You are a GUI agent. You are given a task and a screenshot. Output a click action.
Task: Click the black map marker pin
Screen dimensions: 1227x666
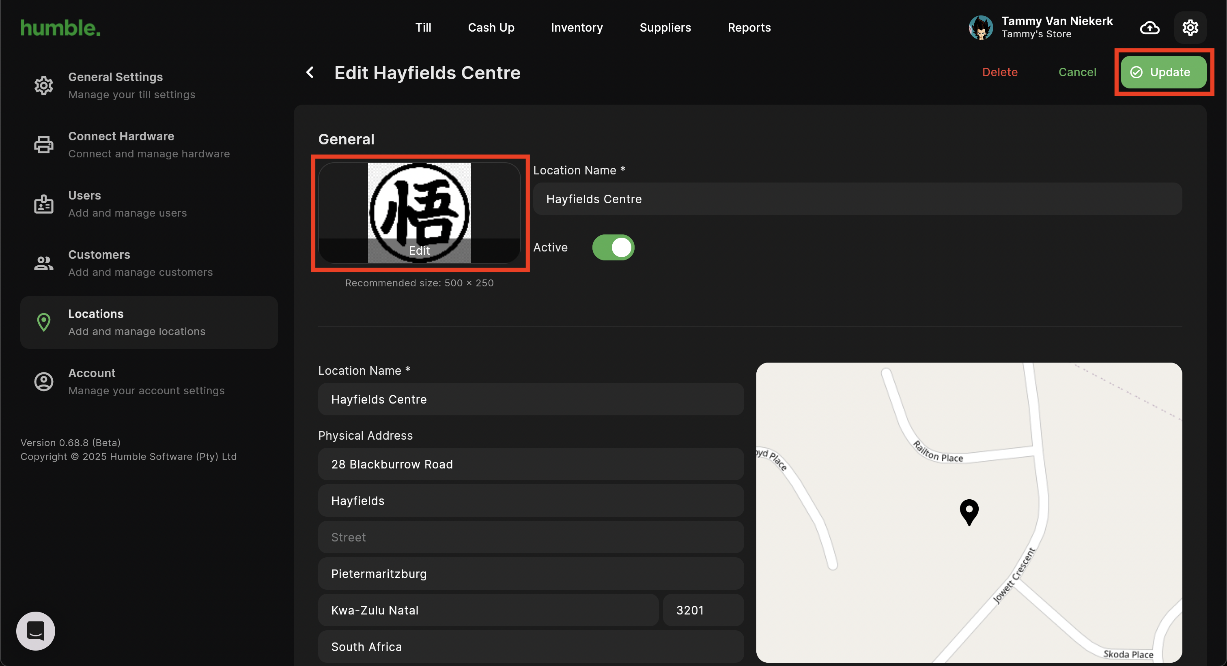969,512
